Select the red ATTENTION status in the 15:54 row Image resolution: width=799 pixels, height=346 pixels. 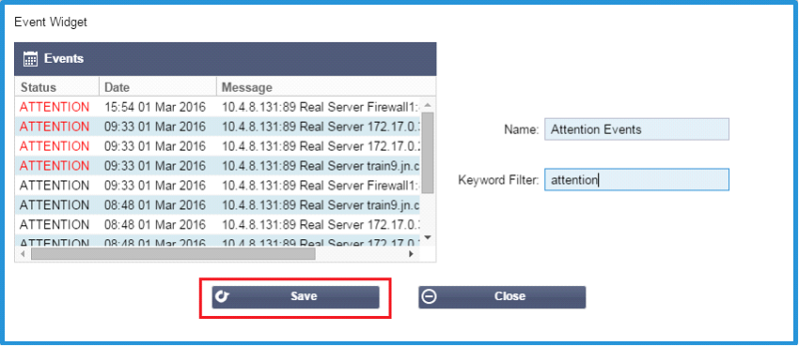click(x=55, y=107)
